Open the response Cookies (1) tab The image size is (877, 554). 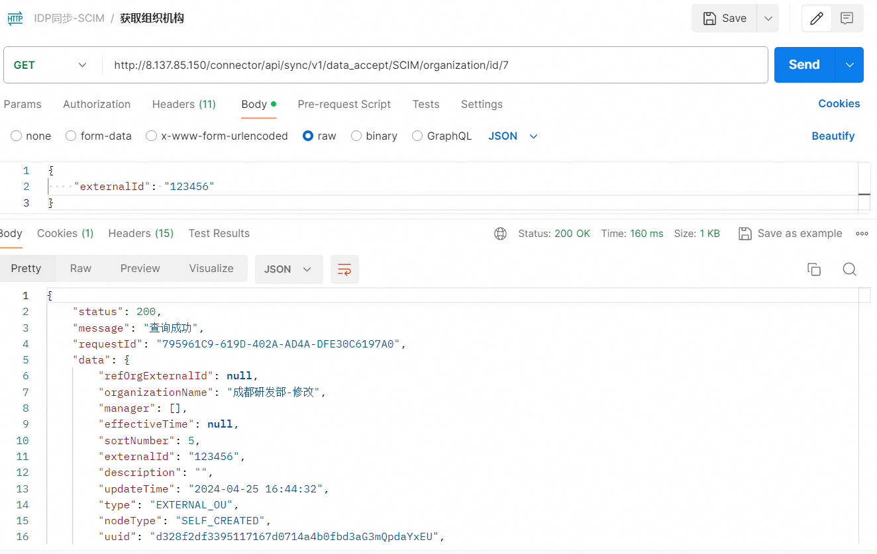pyautogui.click(x=66, y=233)
